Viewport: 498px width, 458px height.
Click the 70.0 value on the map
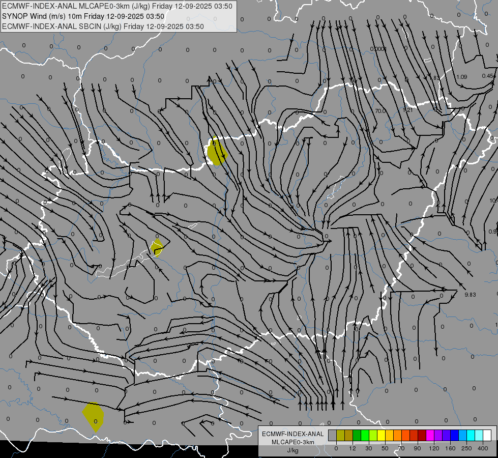(x=380, y=111)
